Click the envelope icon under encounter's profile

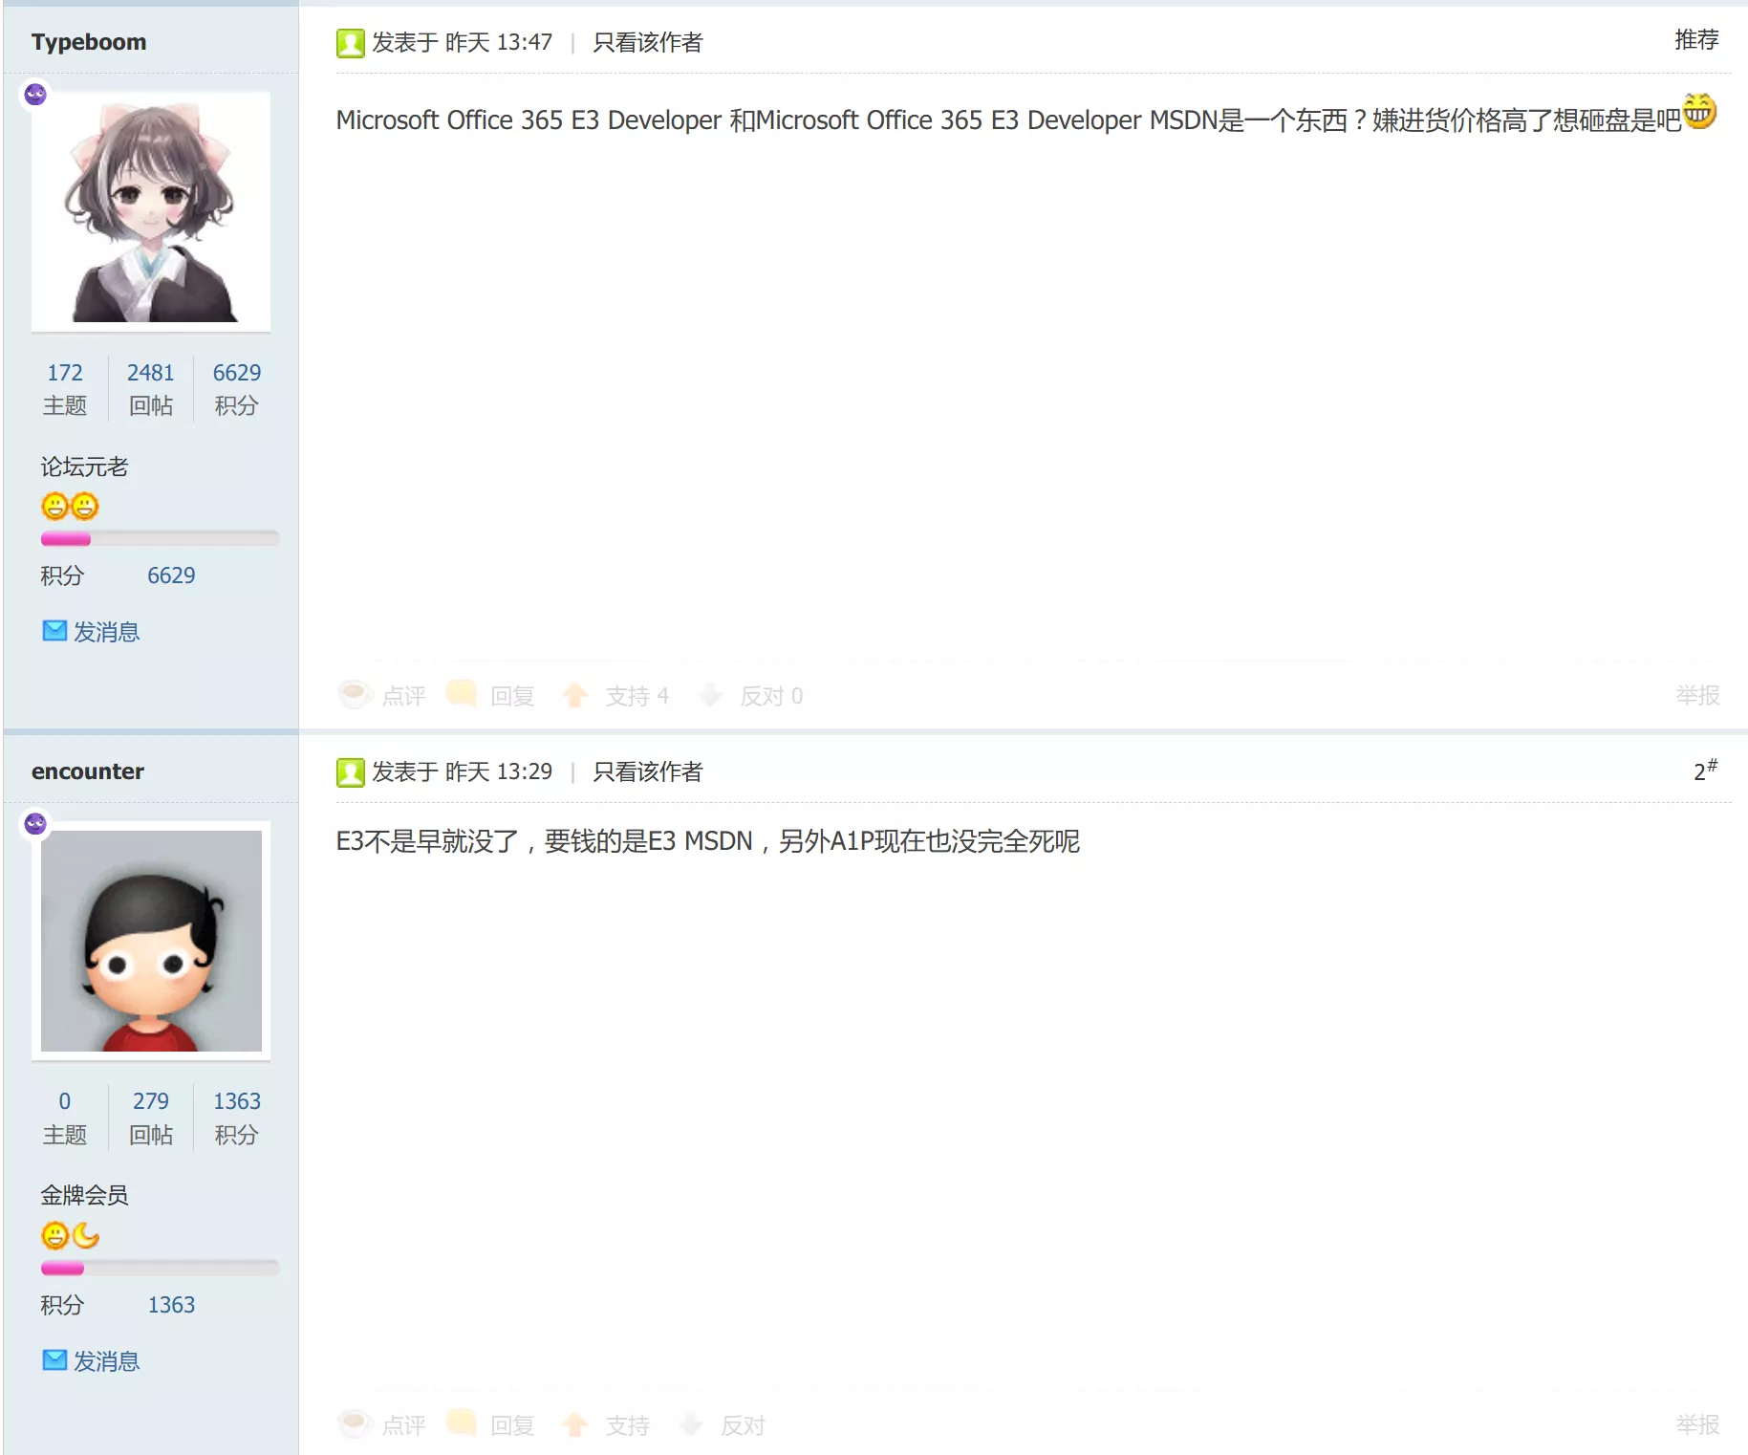click(54, 1360)
